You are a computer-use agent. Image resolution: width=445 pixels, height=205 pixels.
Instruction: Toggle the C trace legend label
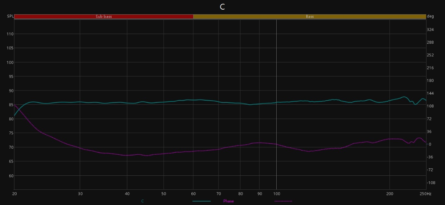click(142, 201)
